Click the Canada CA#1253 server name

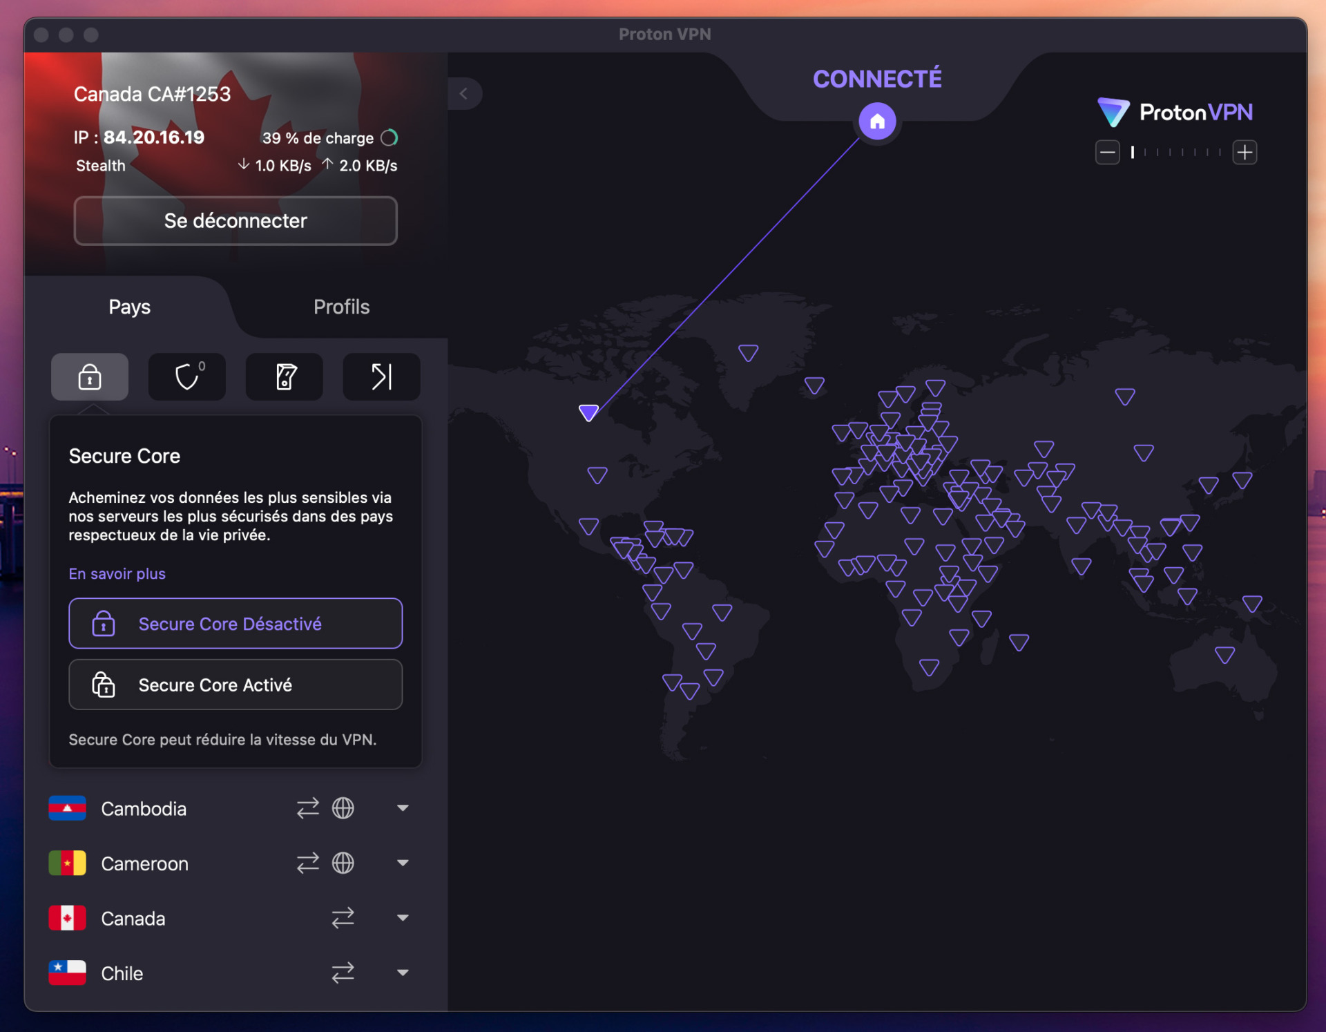[x=152, y=94]
